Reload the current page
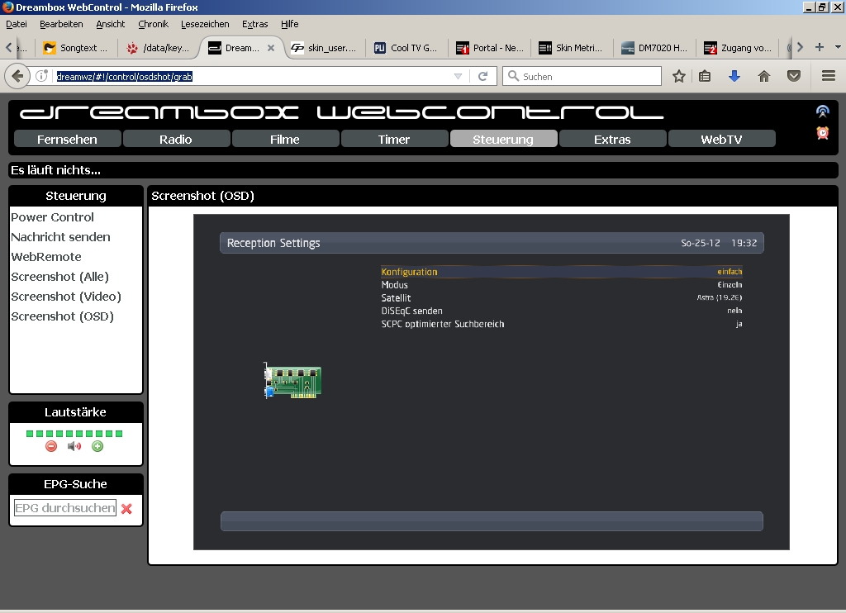Image resolution: width=846 pixels, height=613 pixels. [x=482, y=77]
